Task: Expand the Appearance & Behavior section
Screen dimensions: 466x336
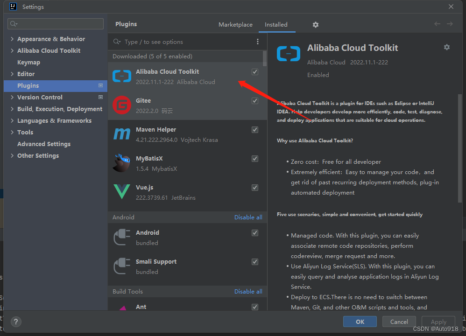Action: (x=13, y=39)
